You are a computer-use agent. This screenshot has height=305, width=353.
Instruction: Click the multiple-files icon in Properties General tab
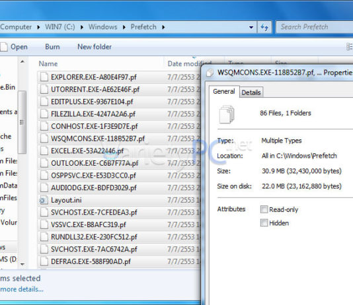(227, 114)
